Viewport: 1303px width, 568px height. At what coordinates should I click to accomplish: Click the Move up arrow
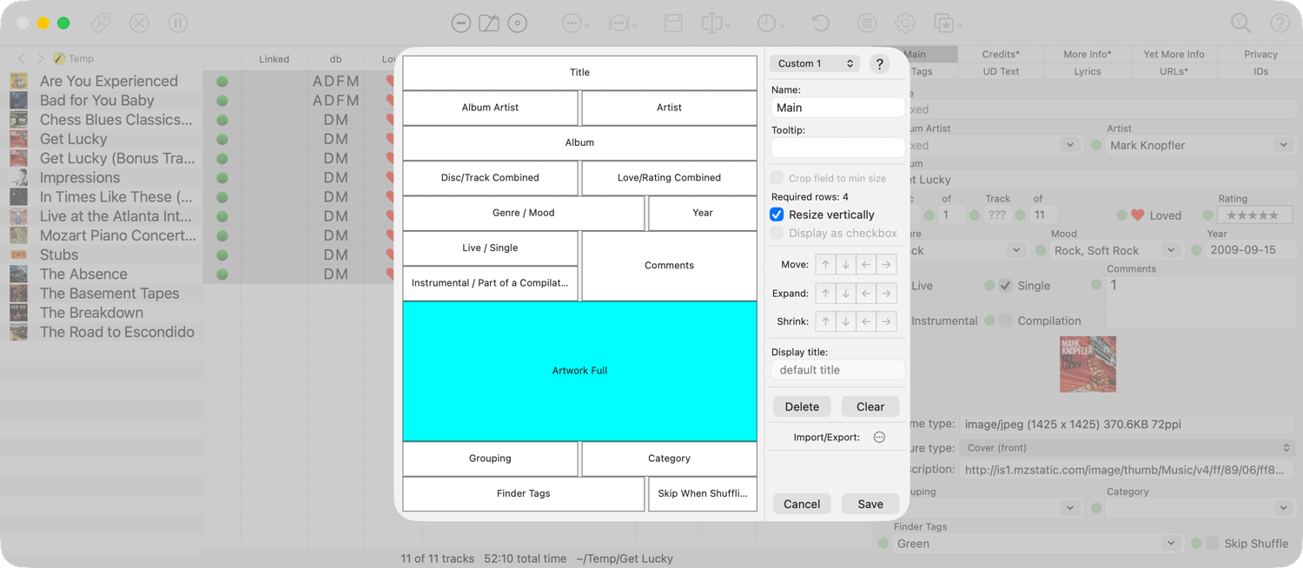(825, 264)
